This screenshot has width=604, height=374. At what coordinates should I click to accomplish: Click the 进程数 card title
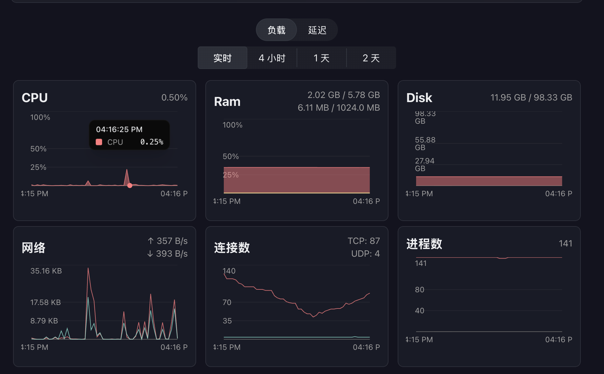[424, 244]
